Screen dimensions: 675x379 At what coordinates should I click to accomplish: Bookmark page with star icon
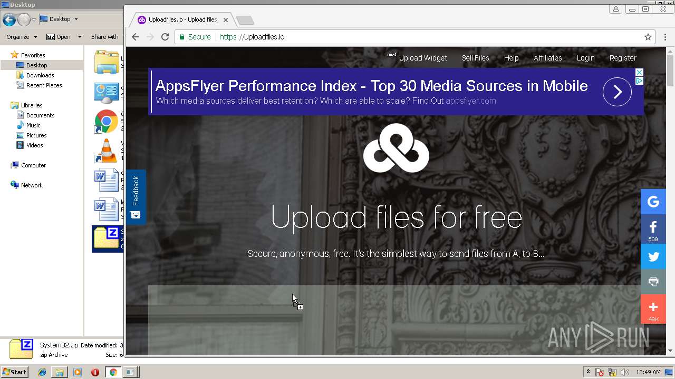click(x=648, y=37)
